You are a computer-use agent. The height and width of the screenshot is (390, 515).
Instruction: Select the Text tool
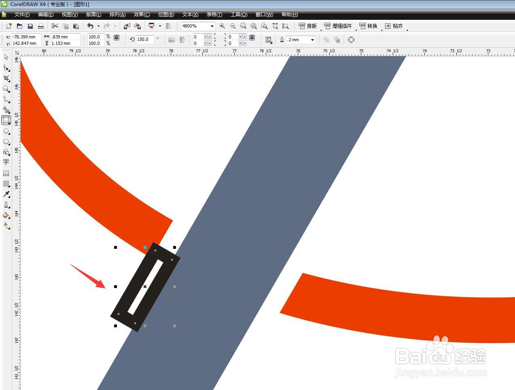click(6, 162)
